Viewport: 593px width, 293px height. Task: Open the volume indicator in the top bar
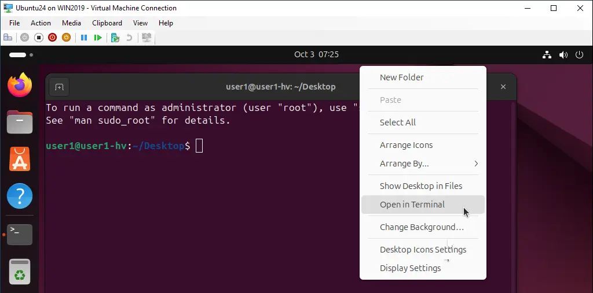[563, 55]
